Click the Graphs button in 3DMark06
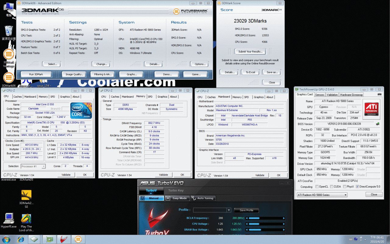Viewport: 390px width, 244px height. tap(132, 74)
